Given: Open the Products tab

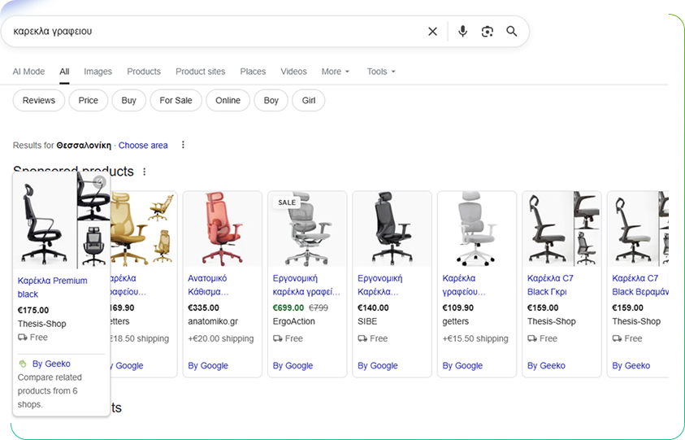Looking at the screenshot, I should [144, 72].
